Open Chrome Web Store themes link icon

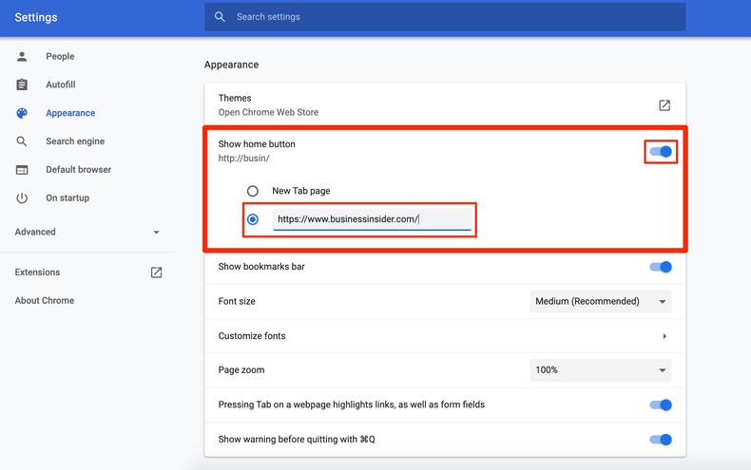click(664, 105)
